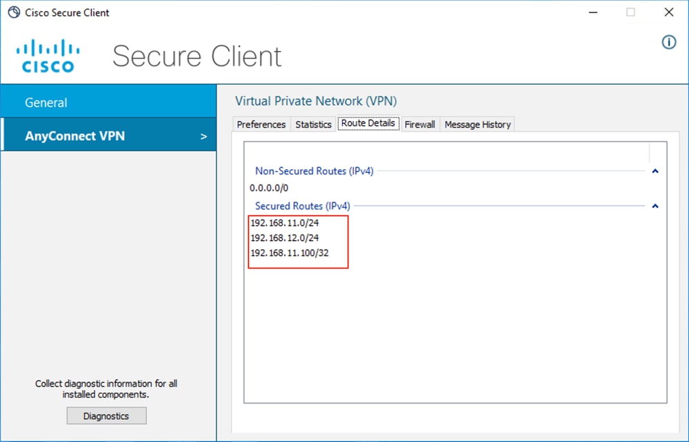689x442 pixels.
Task: Collapse the Non-Secured Routes (IPv4) section
Action: click(655, 171)
